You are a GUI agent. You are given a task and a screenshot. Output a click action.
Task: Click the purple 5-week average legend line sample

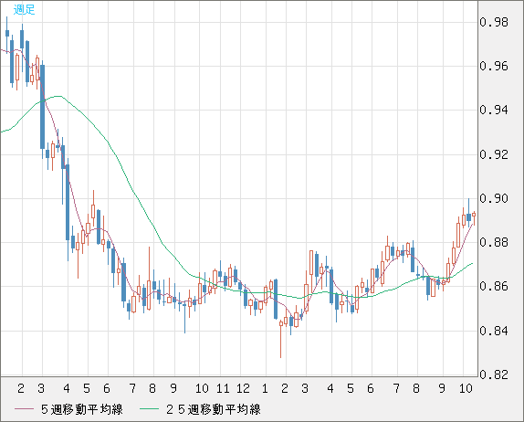click(x=24, y=409)
